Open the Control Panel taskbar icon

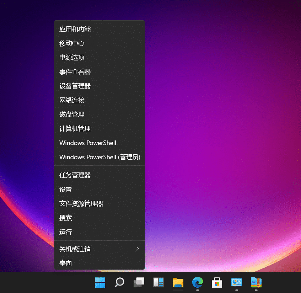pyautogui.click(x=237, y=282)
